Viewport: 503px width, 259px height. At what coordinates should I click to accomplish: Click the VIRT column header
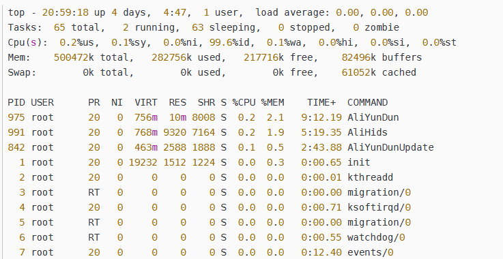(146, 102)
